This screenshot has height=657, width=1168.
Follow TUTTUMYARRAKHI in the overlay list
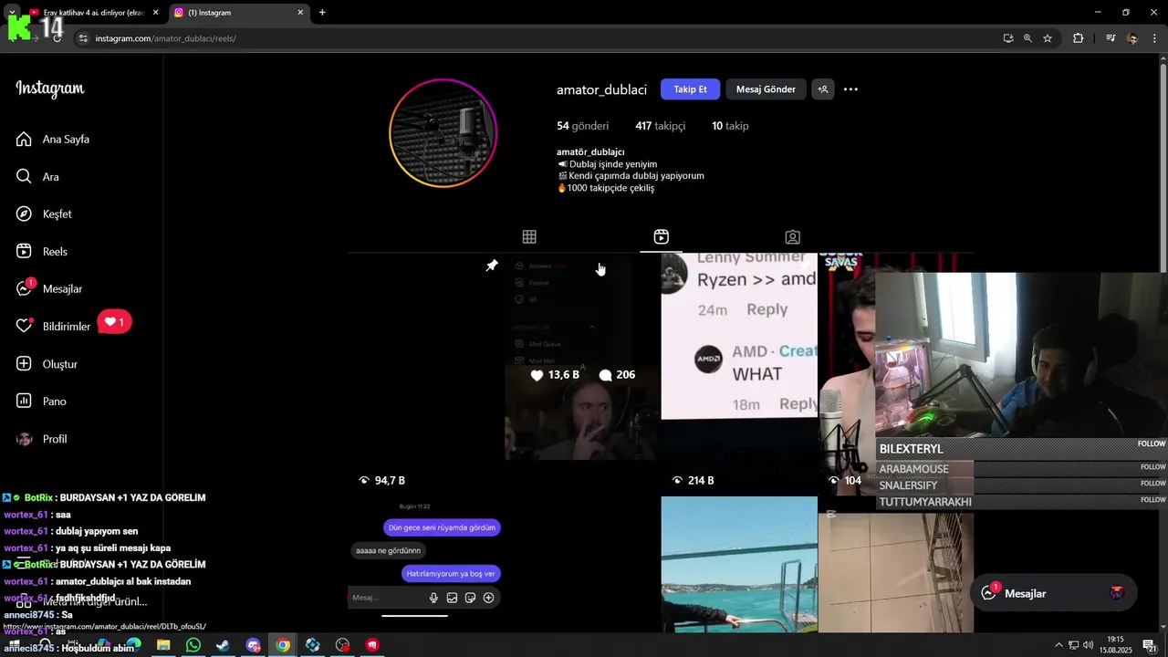(1152, 500)
